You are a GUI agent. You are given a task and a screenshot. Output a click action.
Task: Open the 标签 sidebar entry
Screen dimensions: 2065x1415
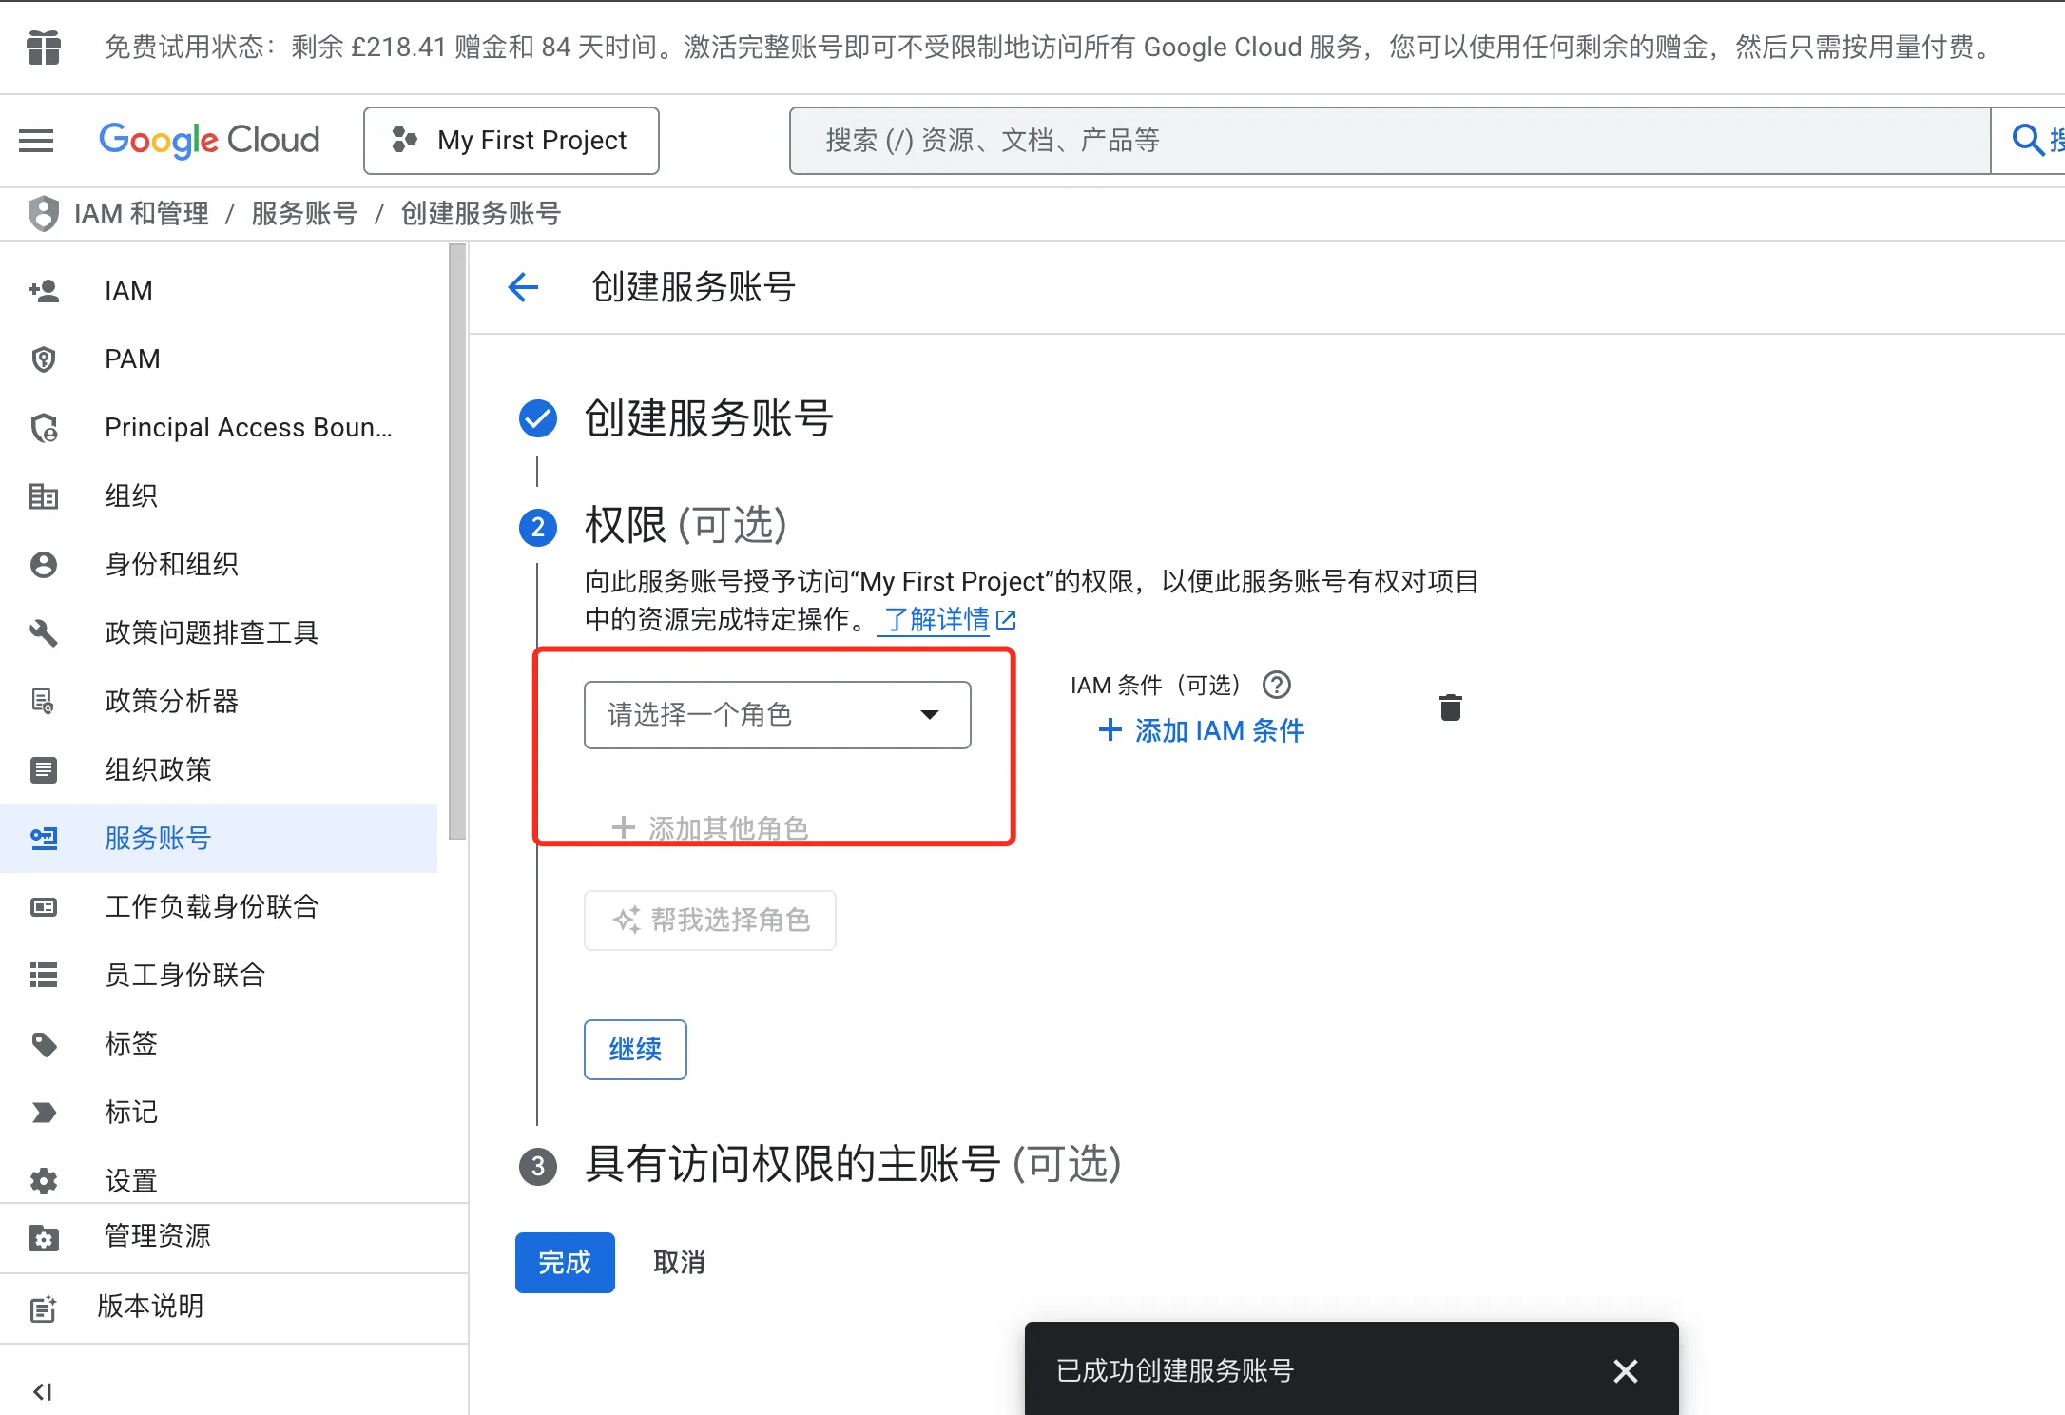pos(131,1043)
